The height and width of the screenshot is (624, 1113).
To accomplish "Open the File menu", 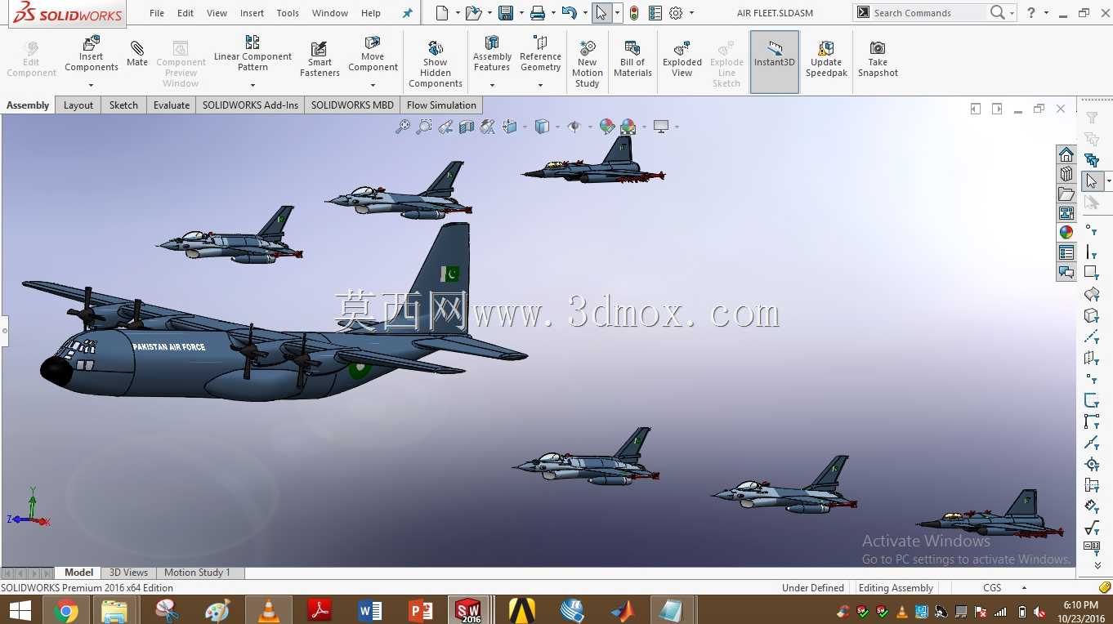I will tap(157, 13).
